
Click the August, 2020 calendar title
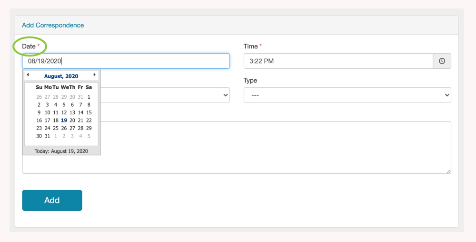coord(61,76)
